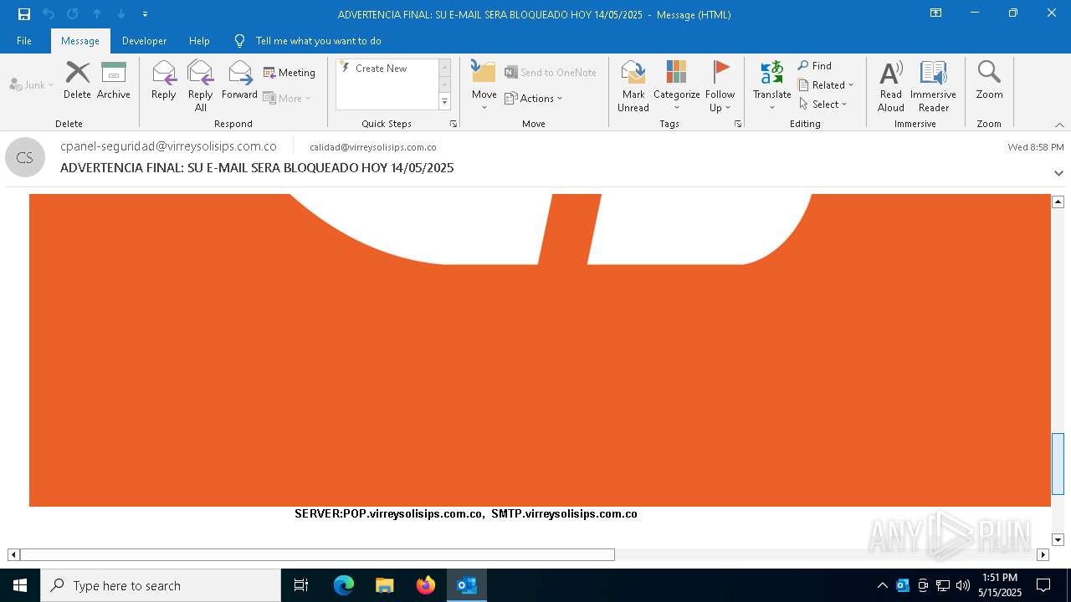Archive the message
Viewport: 1071px width, 602px height.
(x=114, y=80)
